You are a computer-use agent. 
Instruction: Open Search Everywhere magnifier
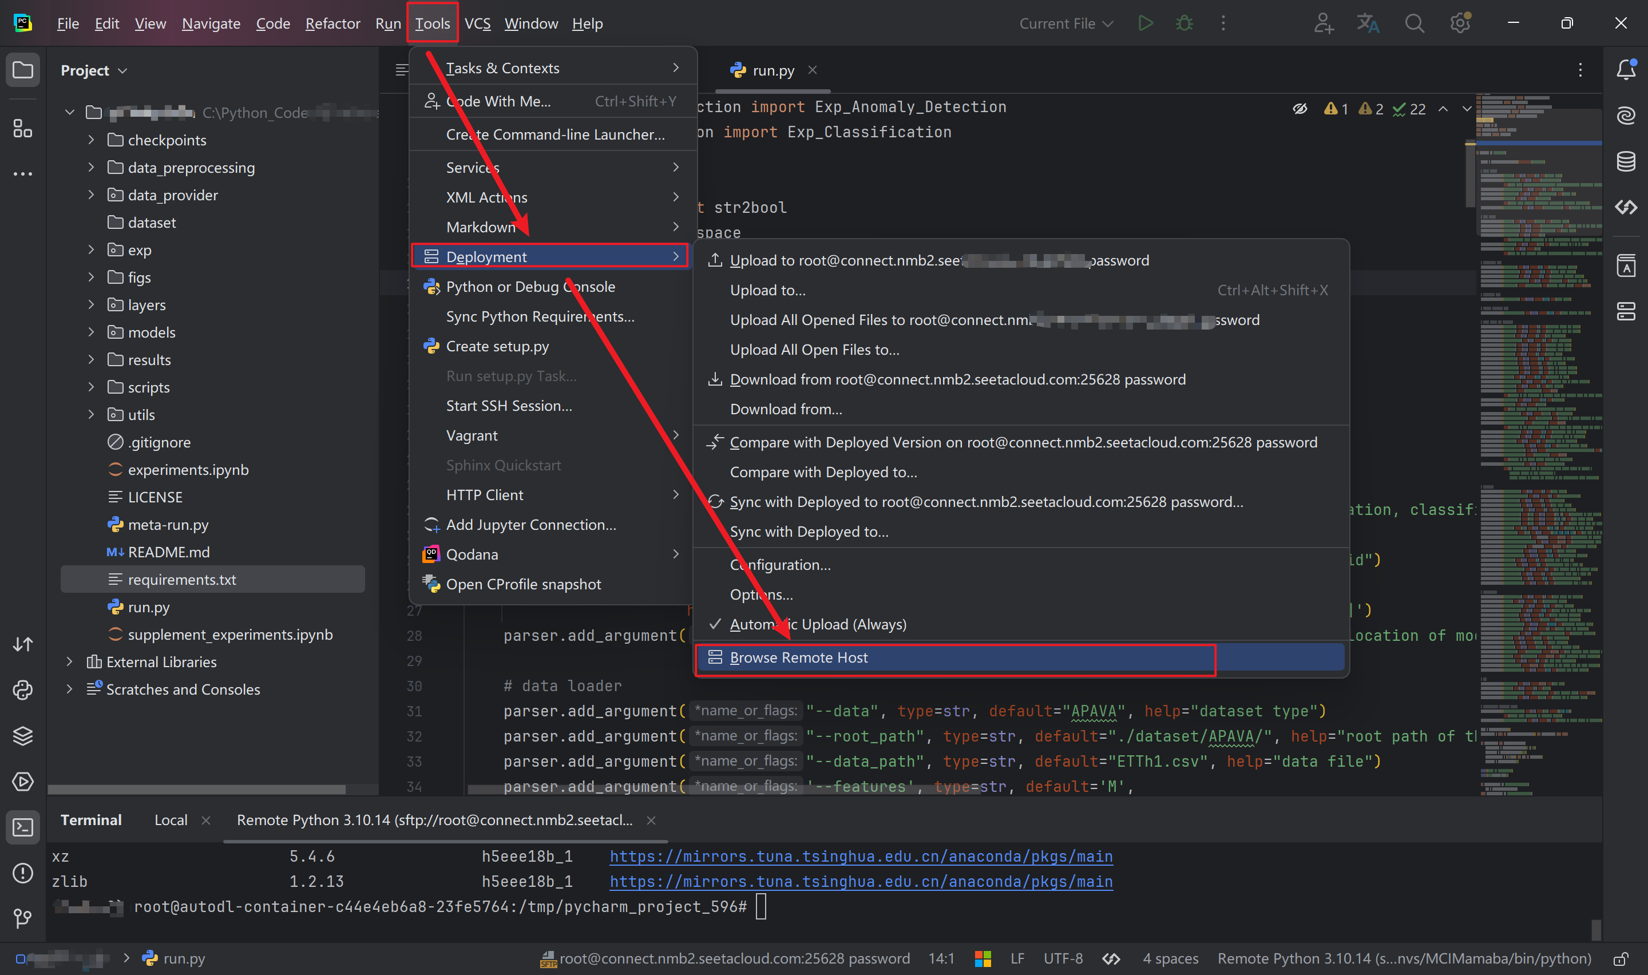click(1414, 23)
